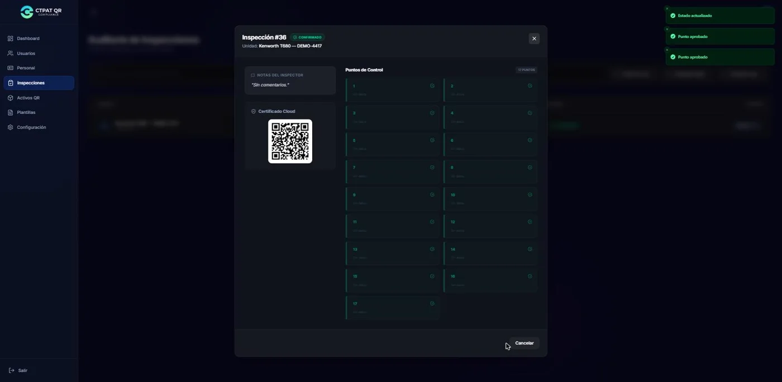
Task: Click the check icon on control point 1
Action: click(x=432, y=86)
